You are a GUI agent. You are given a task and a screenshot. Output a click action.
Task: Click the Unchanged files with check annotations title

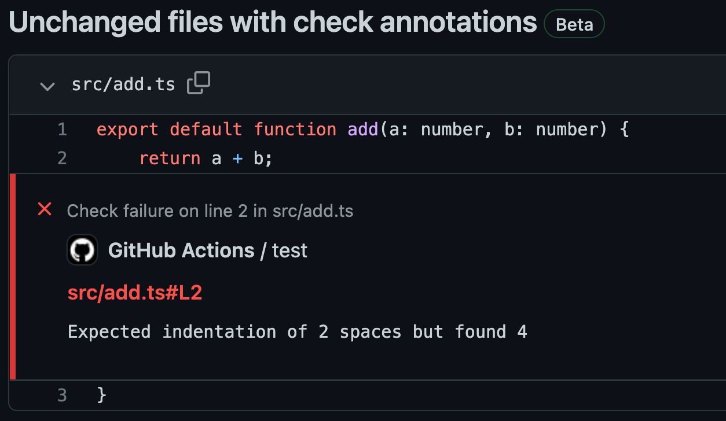pos(272,22)
